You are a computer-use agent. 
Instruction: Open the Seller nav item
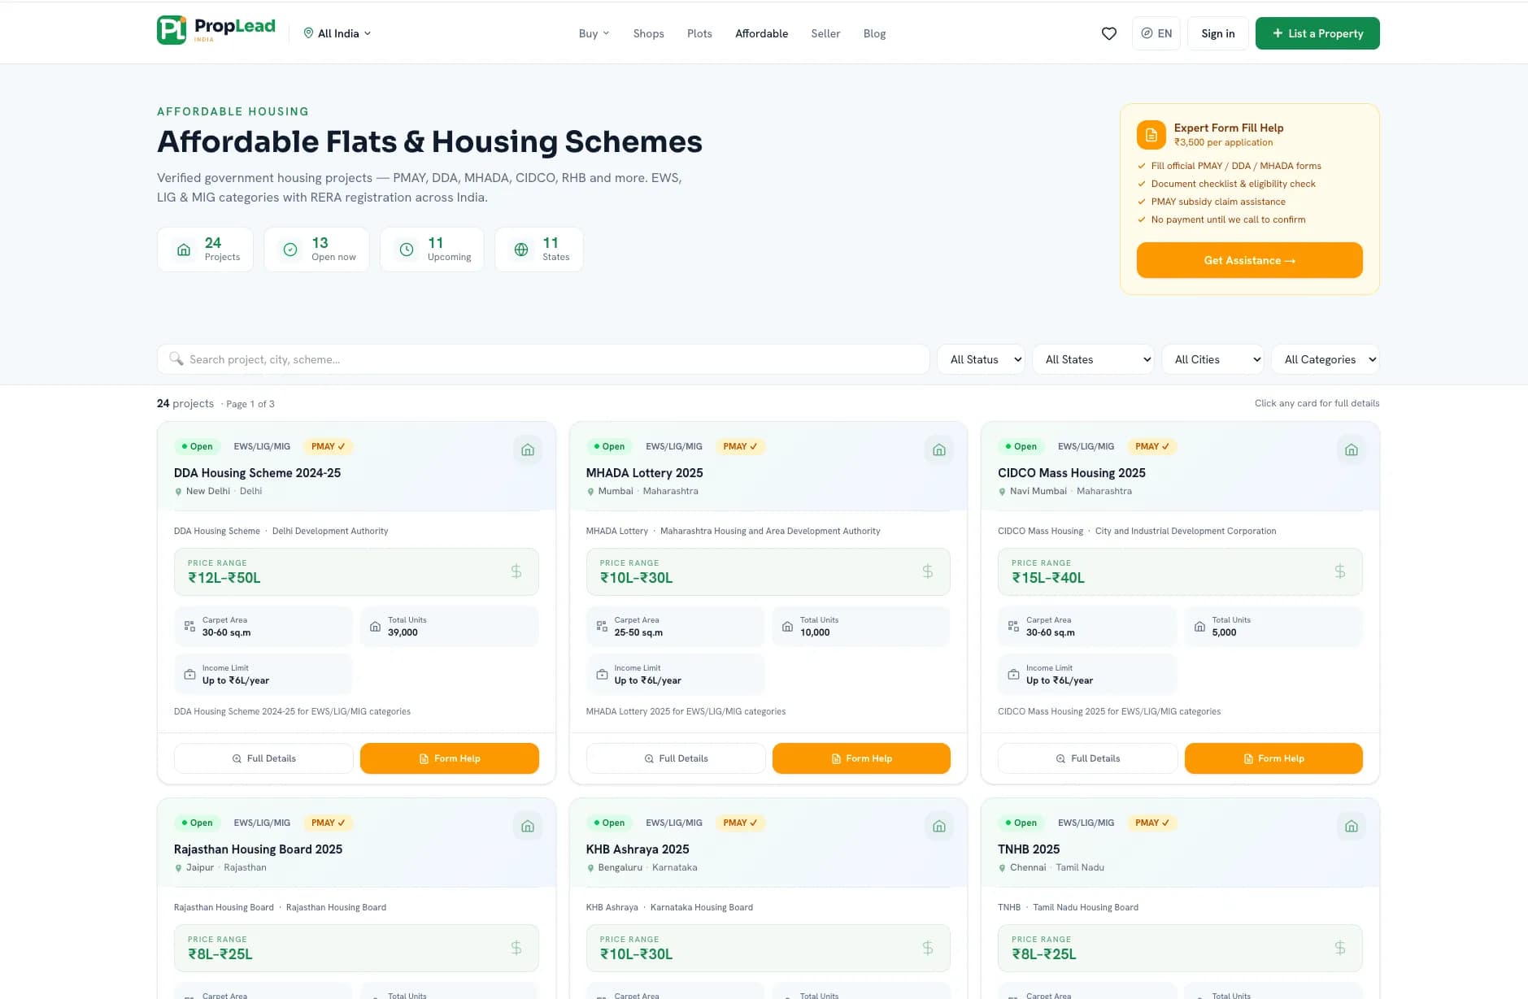[825, 33]
